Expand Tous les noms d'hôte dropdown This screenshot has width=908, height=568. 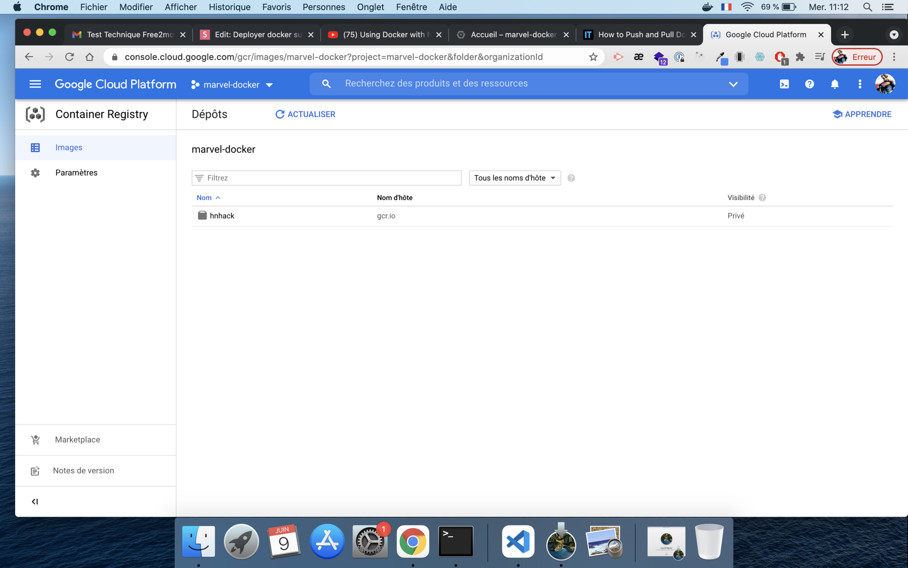(x=515, y=178)
